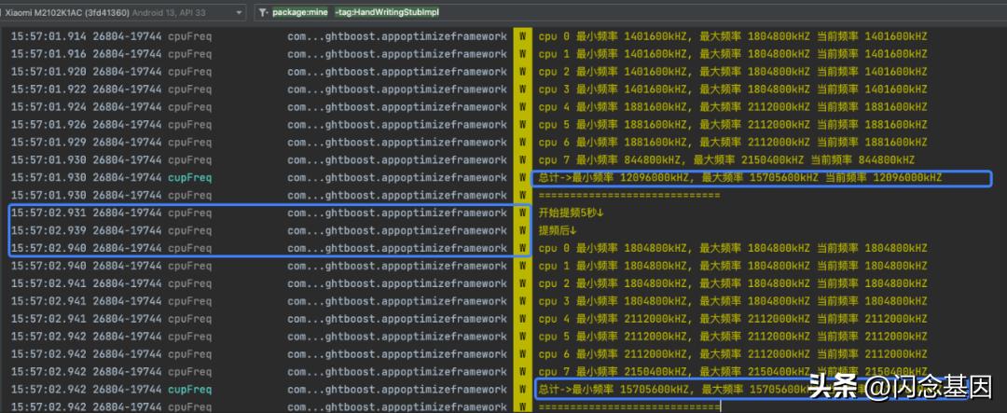Click the green cupFreq tag at 15:57:01.930
Viewport: 1007px width, 413px height.
click(189, 177)
